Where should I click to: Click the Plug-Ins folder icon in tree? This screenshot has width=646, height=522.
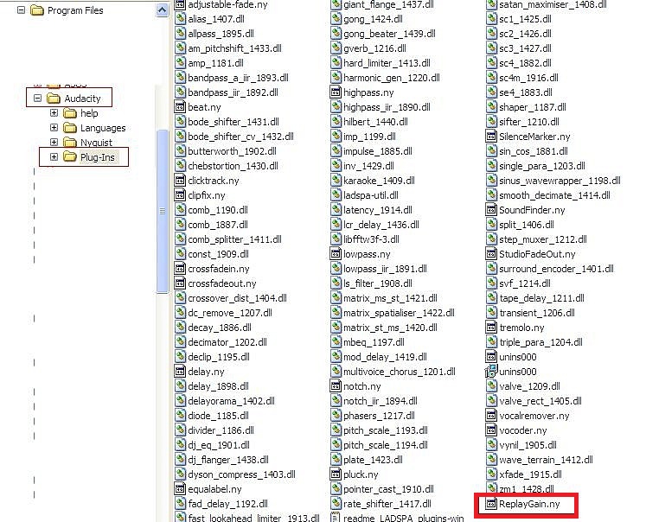(x=70, y=157)
